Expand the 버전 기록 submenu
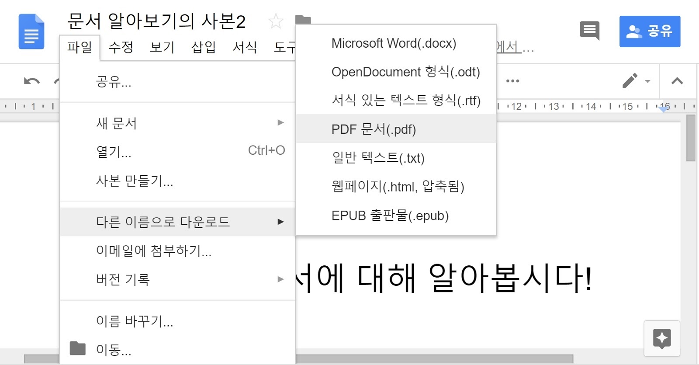Image resolution: width=699 pixels, height=365 pixels. 178,279
